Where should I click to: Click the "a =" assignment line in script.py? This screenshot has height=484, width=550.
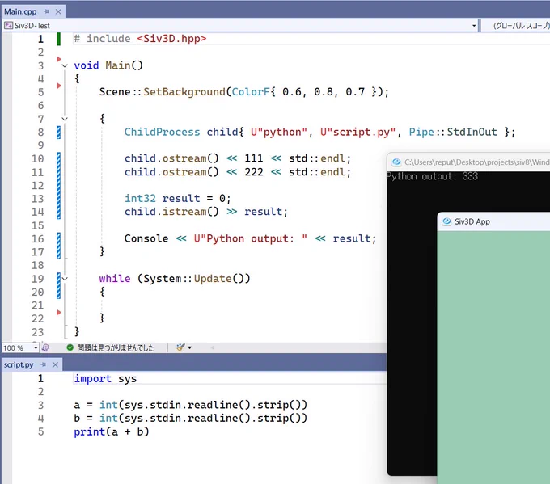point(190,405)
